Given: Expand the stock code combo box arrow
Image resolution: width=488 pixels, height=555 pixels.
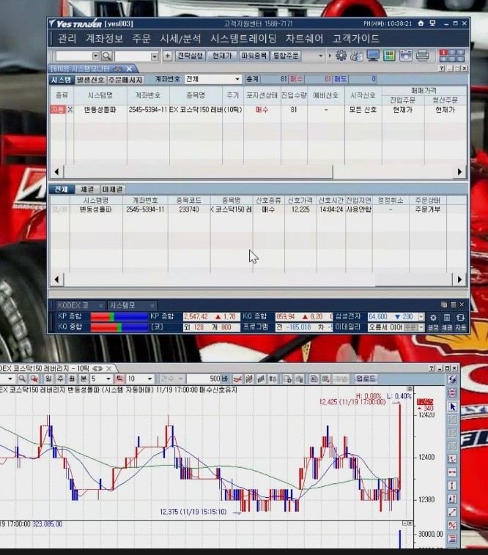Looking at the screenshot, I should coord(95,56).
